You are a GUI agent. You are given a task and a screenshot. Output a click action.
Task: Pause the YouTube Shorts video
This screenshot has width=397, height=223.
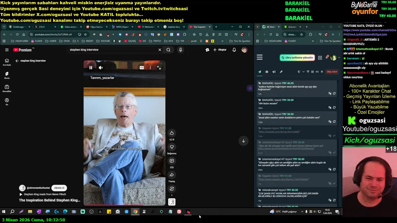click(x=91, y=68)
